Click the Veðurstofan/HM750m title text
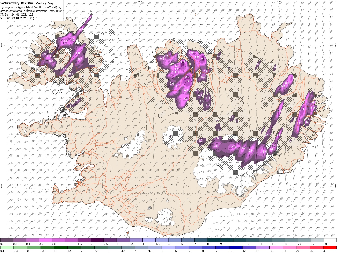This screenshot has height=253, width=337. pos(17,3)
